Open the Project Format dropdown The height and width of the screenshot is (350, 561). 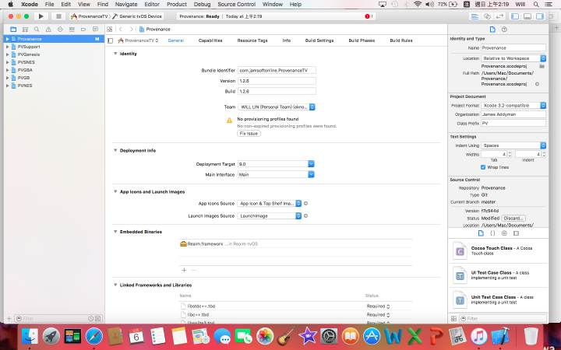tap(513, 105)
